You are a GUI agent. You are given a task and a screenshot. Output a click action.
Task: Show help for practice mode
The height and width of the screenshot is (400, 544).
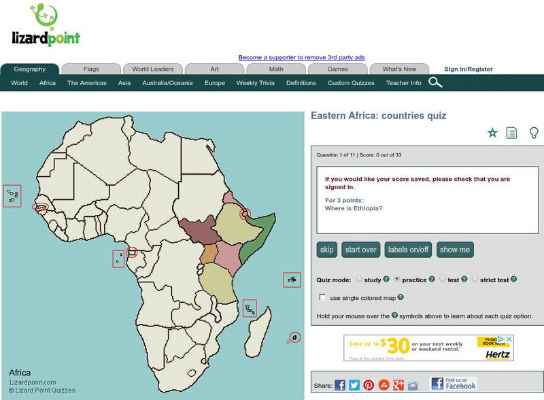click(432, 279)
